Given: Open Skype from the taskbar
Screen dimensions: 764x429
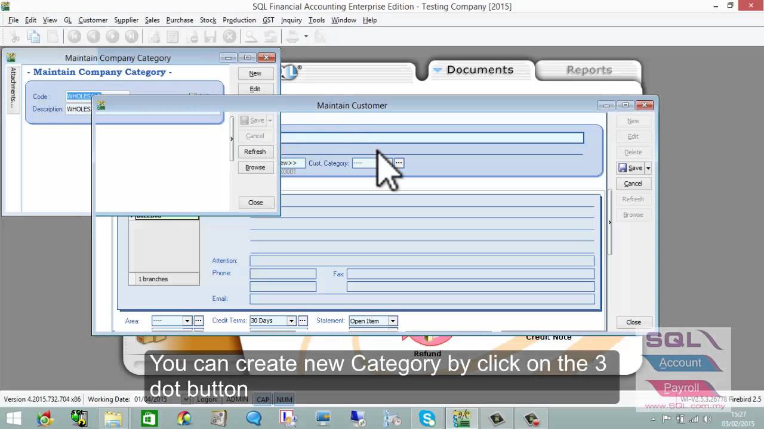Looking at the screenshot, I should 427,418.
